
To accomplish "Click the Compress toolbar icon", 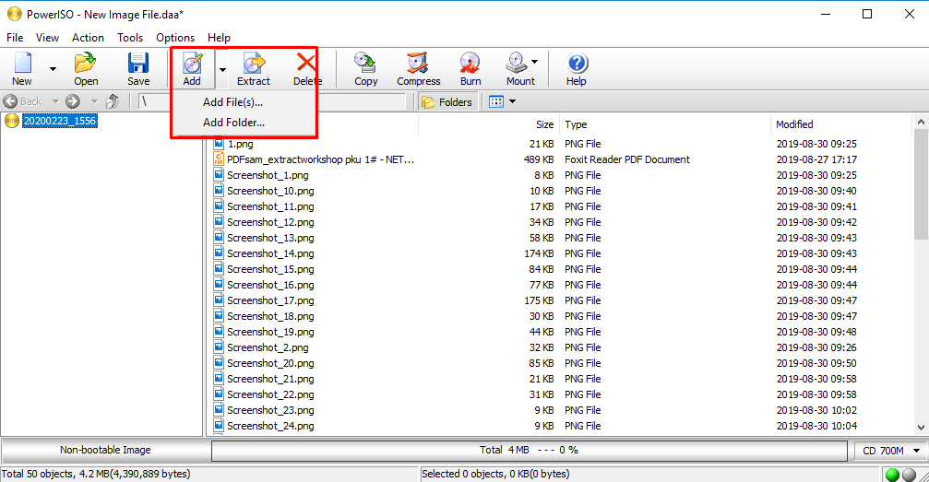I will 418,68.
